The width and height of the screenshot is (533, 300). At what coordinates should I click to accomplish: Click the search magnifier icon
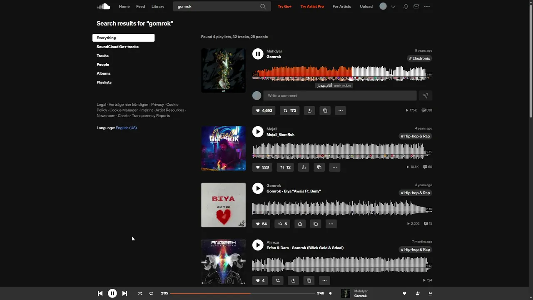(263, 6)
